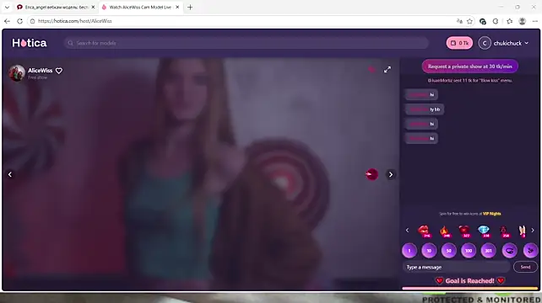Go back in browser history
This screenshot has height=303, width=542.
7,21
